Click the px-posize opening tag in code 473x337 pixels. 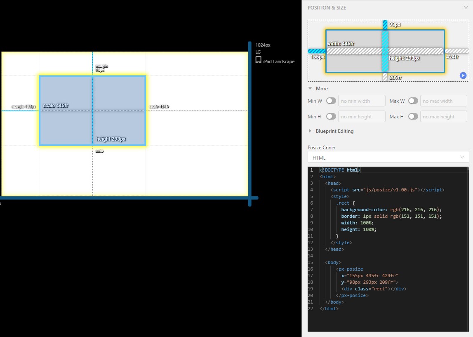click(349, 269)
